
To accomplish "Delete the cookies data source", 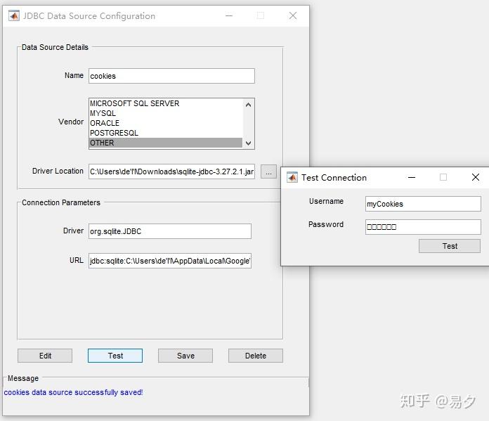I will pos(256,356).
